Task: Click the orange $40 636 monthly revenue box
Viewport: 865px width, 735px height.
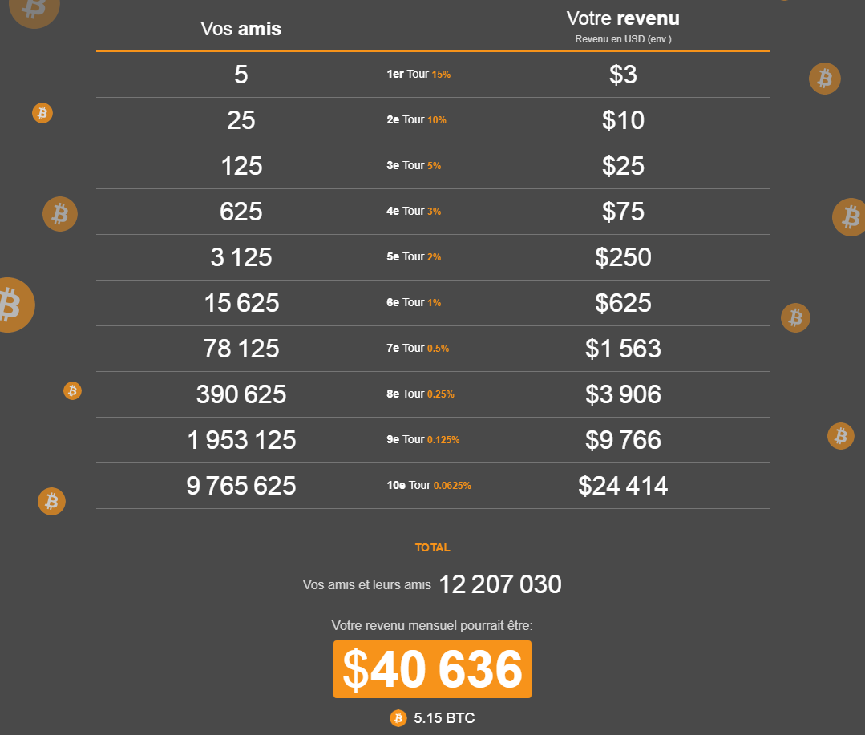Action: pos(432,669)
